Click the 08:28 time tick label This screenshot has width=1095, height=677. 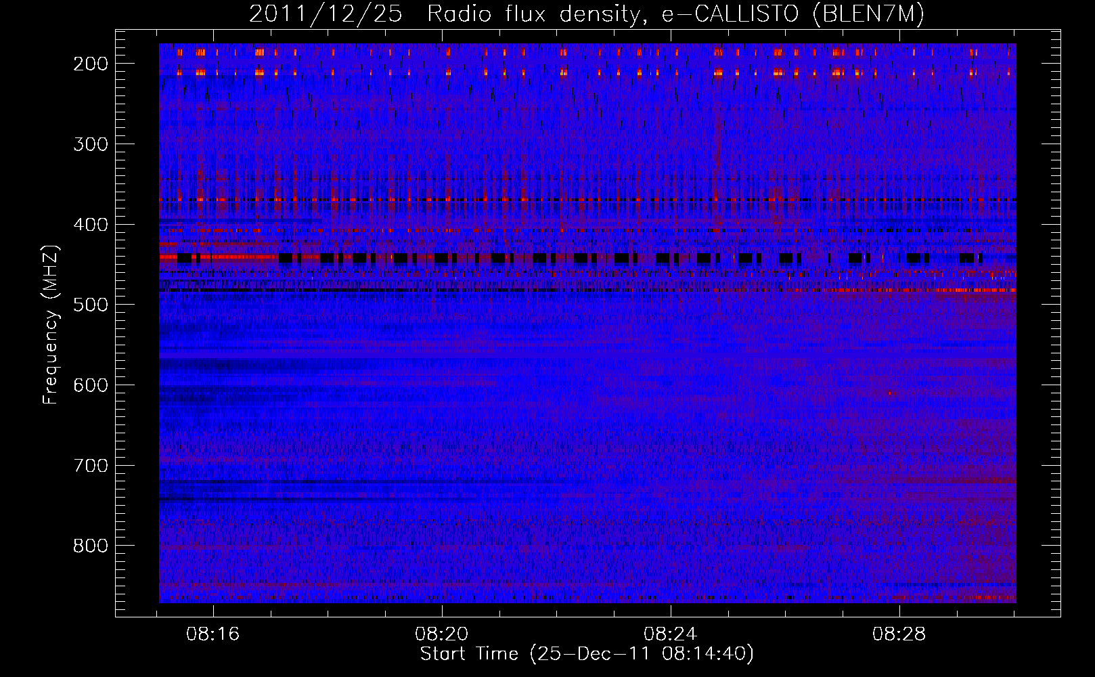pyautogui.click(x=899, y=635)
